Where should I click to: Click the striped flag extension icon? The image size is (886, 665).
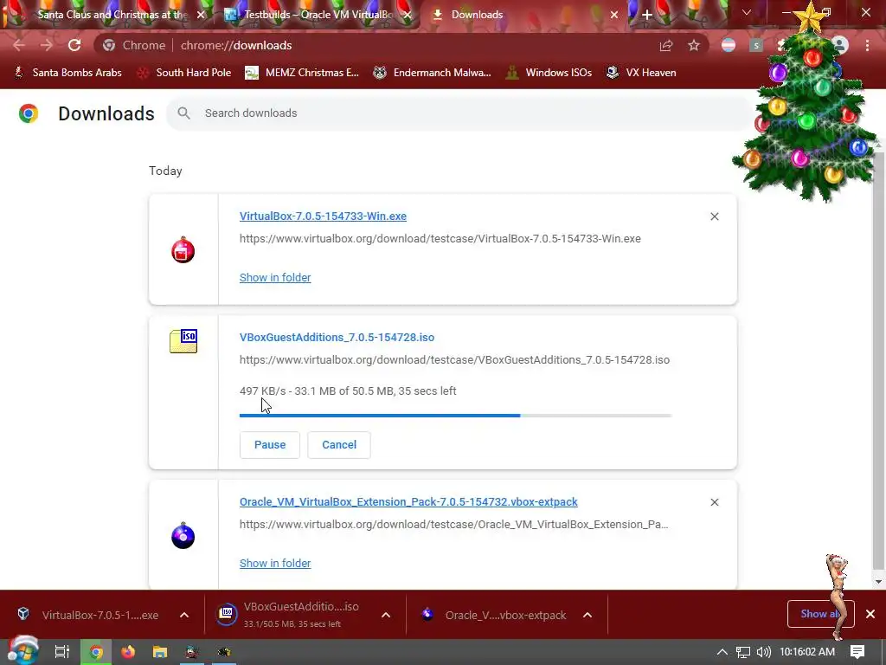729,45
